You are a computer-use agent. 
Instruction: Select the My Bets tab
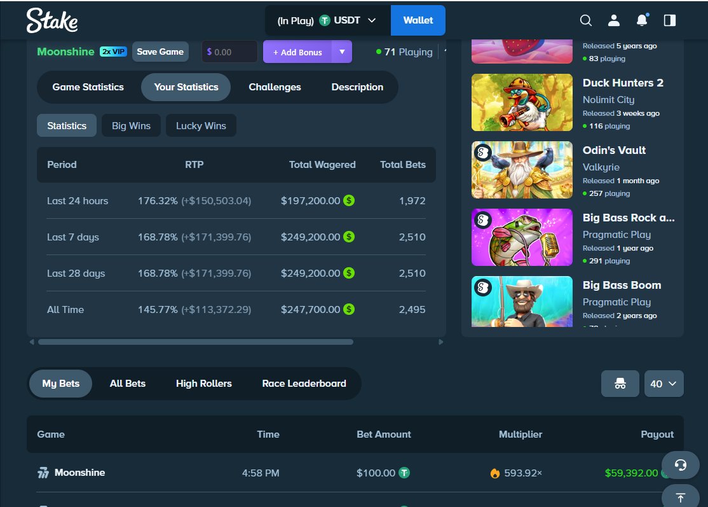tap(61, 384)
